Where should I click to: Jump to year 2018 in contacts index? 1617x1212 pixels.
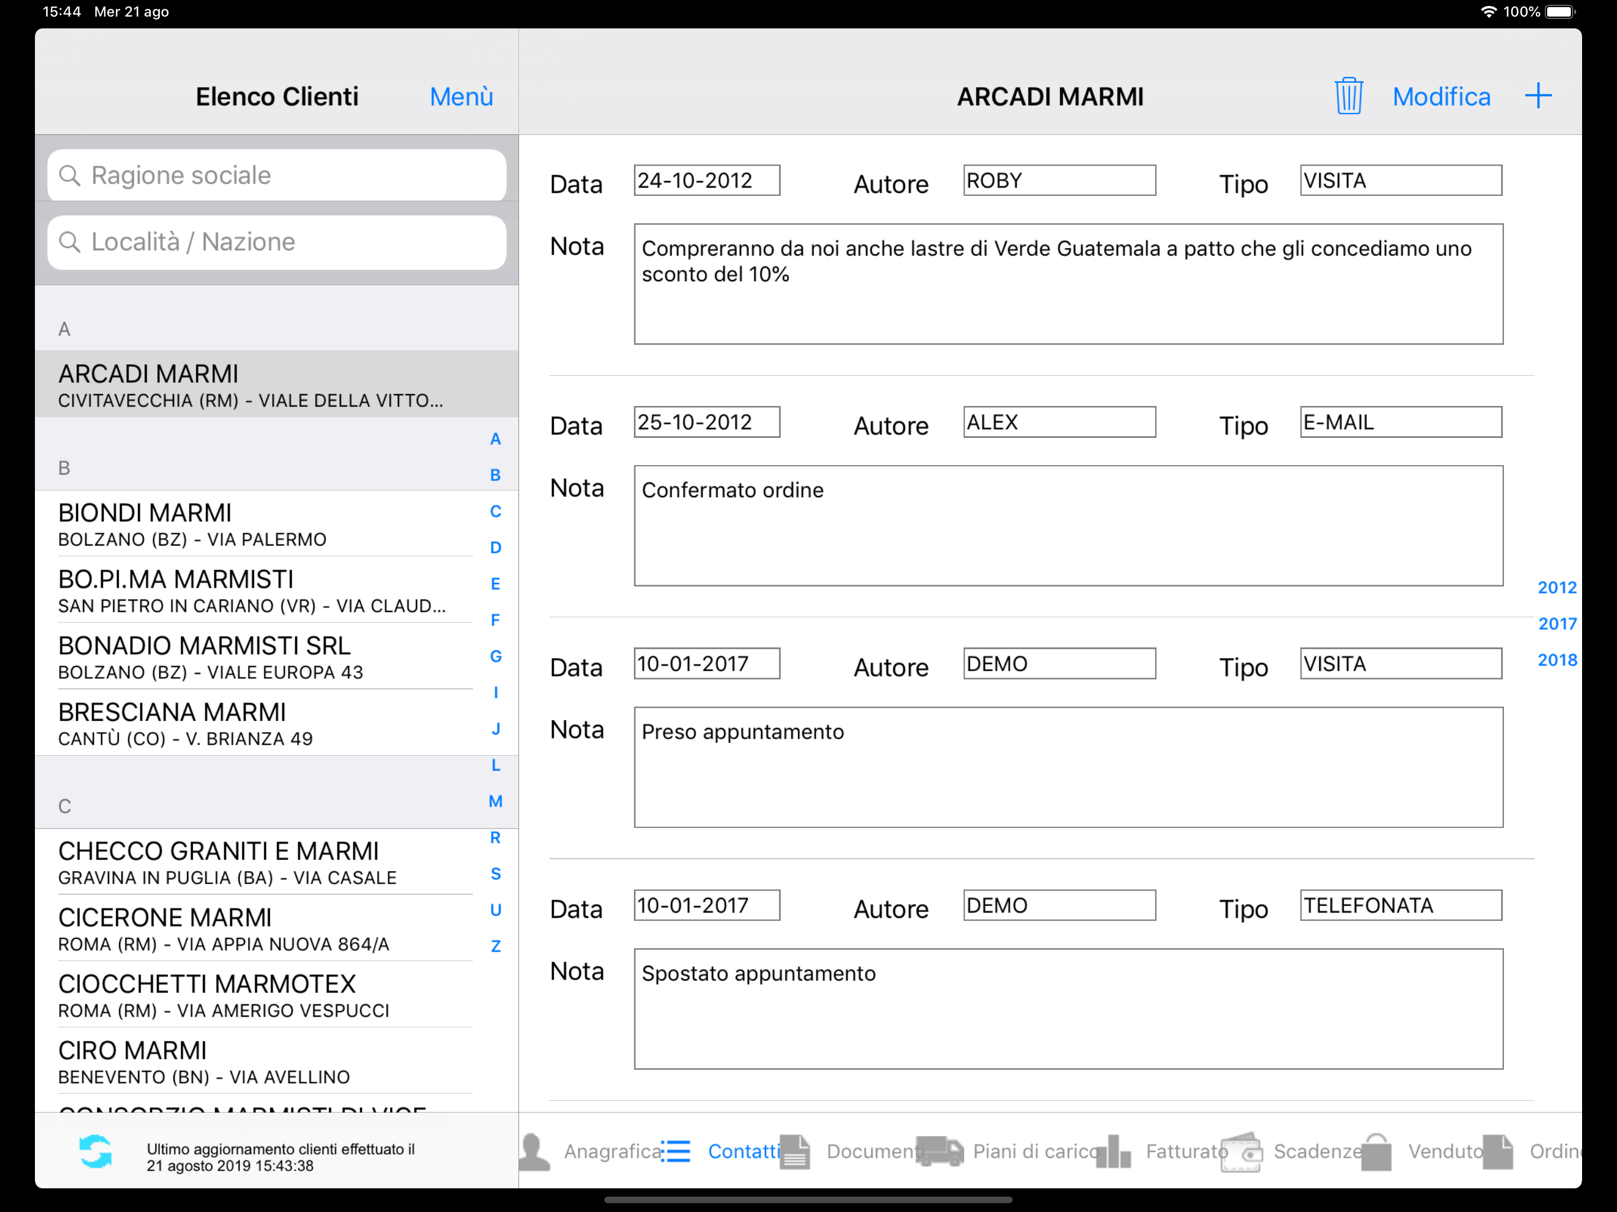pos(1557,659)
